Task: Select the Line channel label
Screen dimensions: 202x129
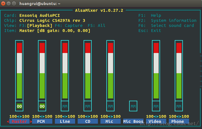Action: pyautogui.click(x=65, y=121)
